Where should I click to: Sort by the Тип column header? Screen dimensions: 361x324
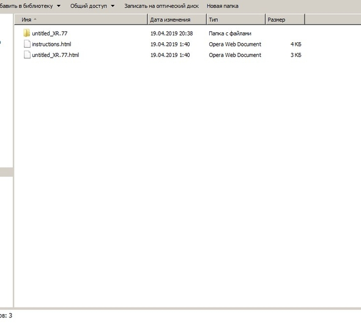tap(236, 20)
